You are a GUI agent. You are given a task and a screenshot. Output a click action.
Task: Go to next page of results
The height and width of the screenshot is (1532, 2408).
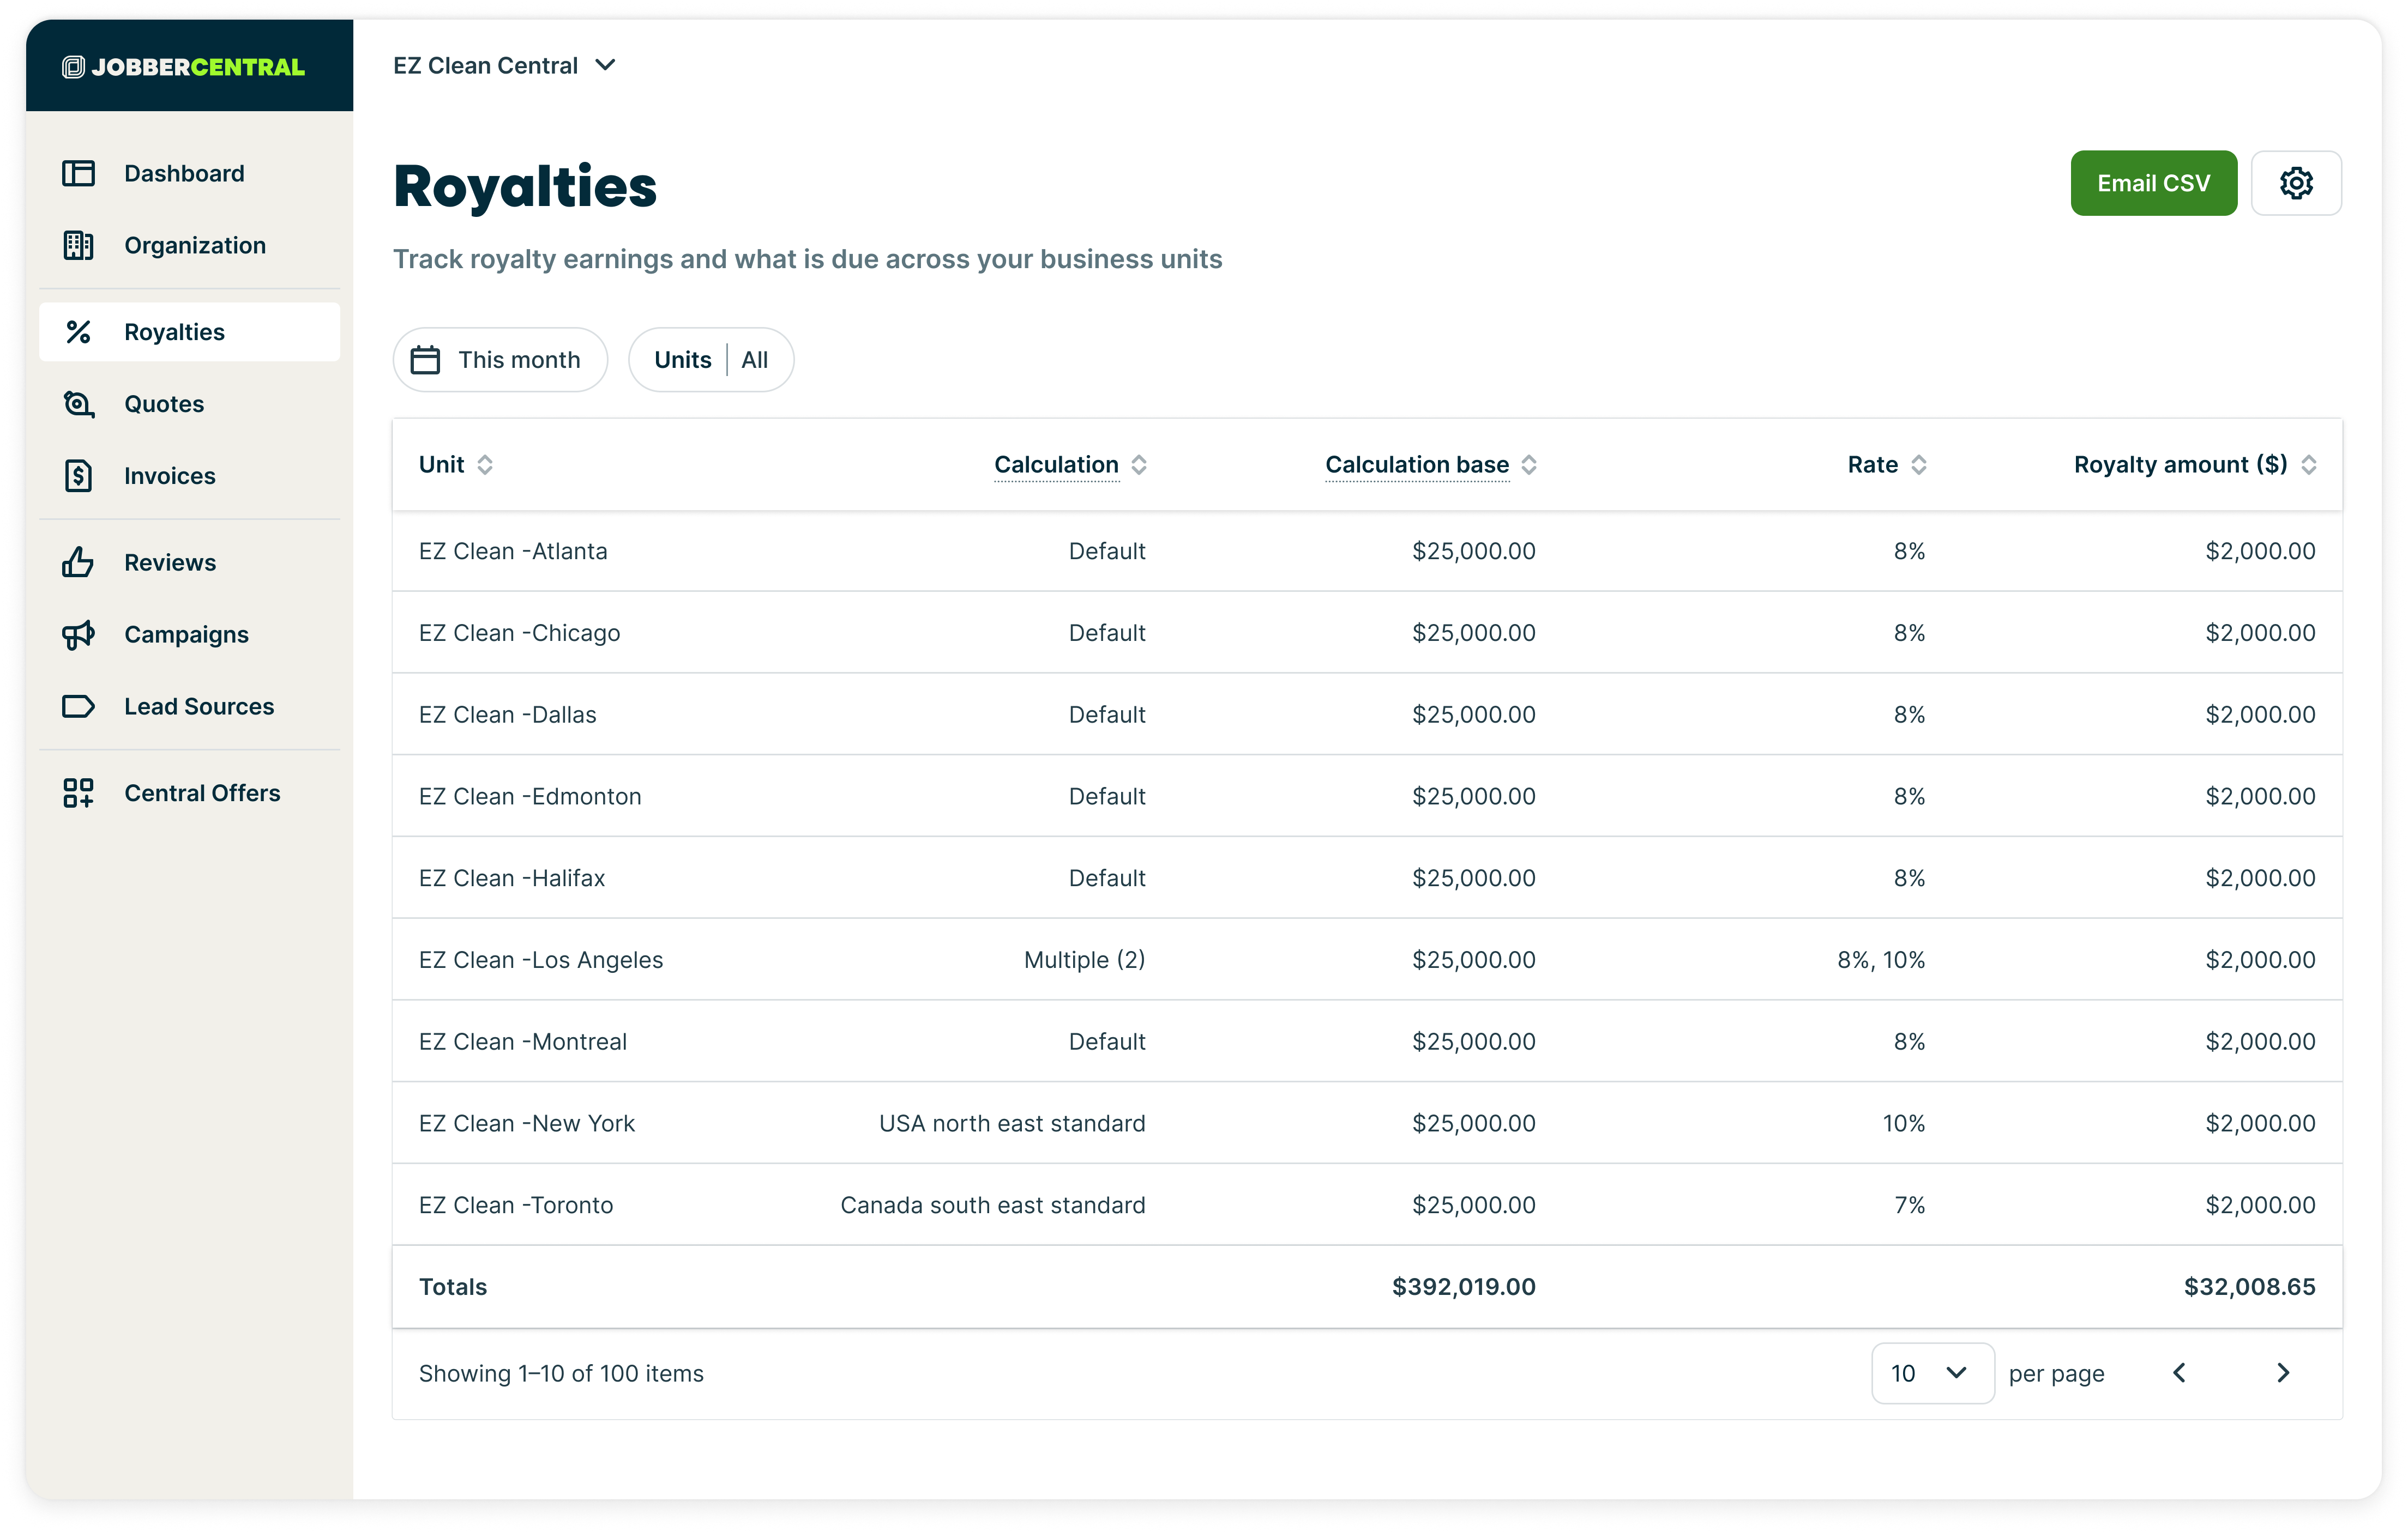point(2282,1373)
